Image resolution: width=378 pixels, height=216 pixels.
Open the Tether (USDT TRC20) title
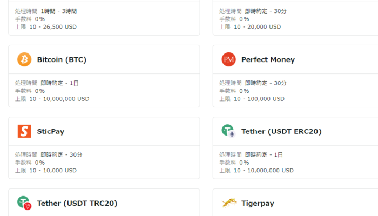click(x=77, y=203)
